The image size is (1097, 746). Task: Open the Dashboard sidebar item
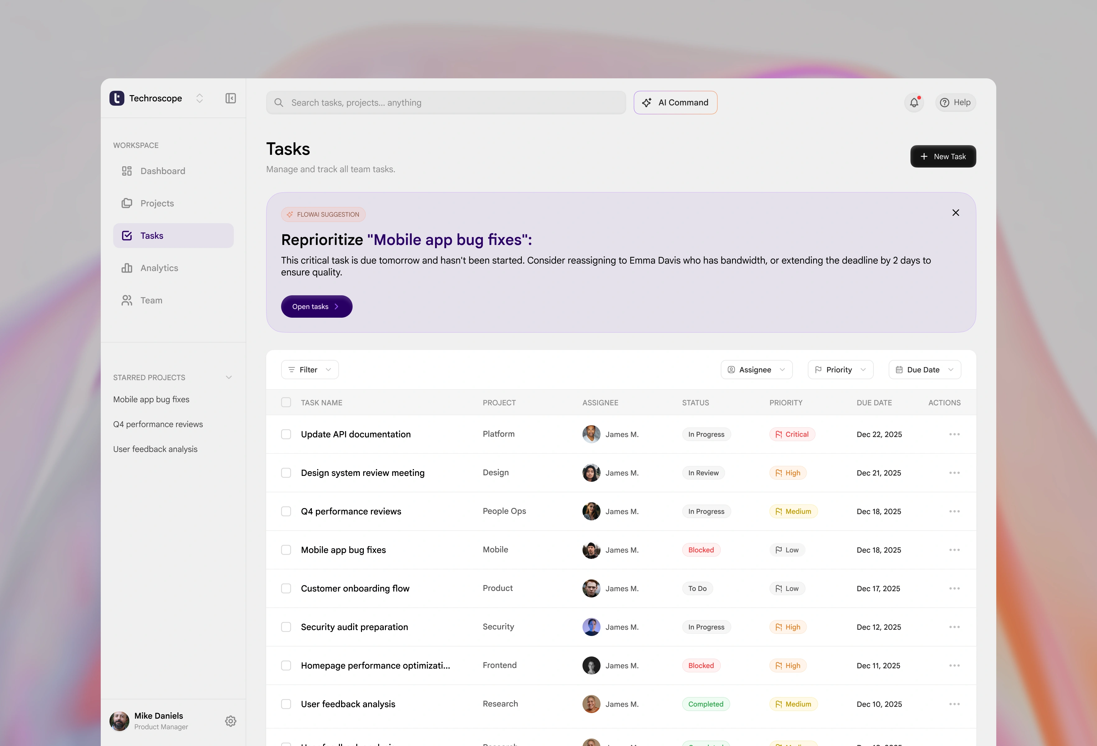(162, 171)
